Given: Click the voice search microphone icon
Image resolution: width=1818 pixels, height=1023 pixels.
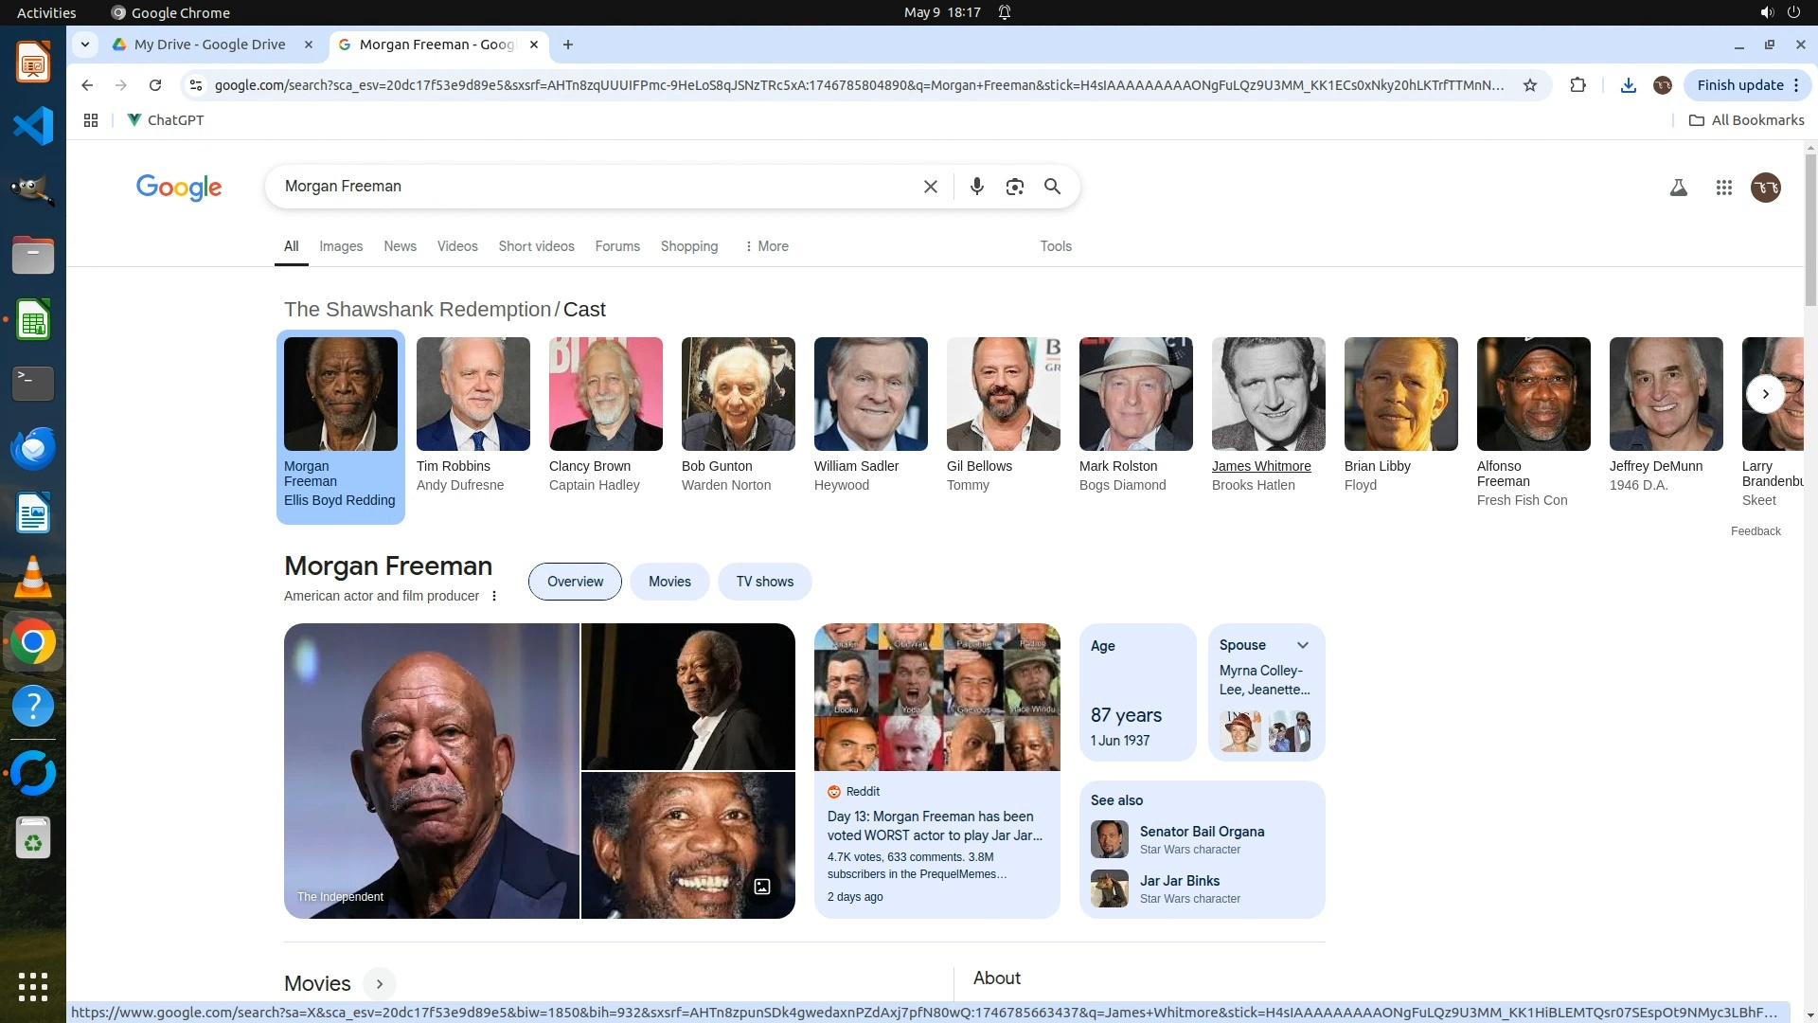Looking at the screenshot, I should click(x=976, y=187).
